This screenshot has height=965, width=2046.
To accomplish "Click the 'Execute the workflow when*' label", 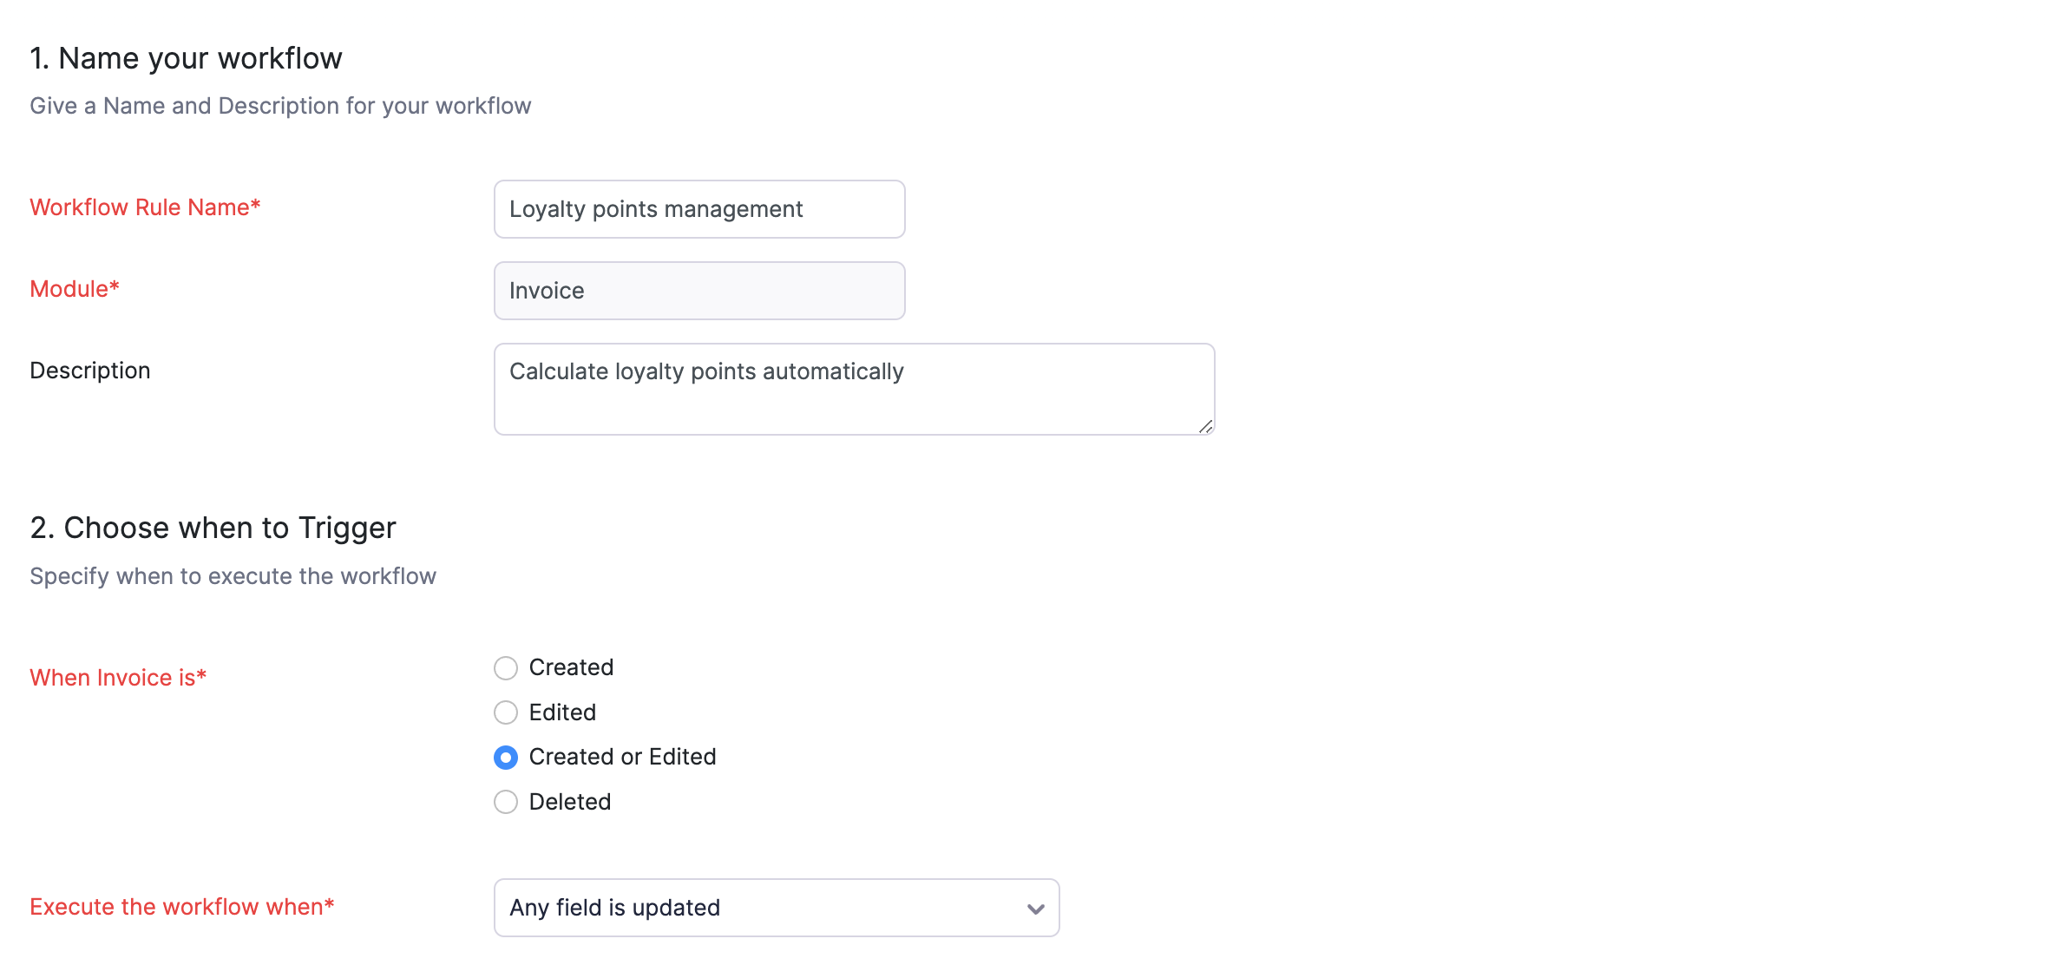I will pos(182,907).
